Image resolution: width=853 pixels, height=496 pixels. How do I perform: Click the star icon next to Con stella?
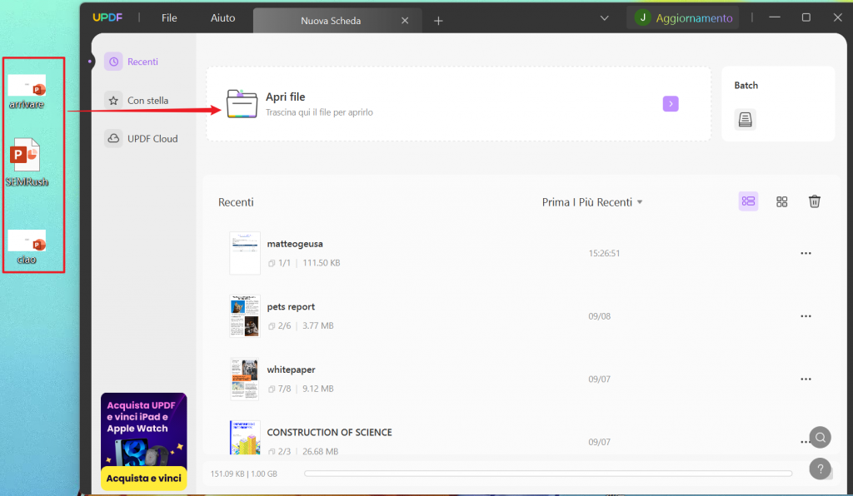pos(112,100)
